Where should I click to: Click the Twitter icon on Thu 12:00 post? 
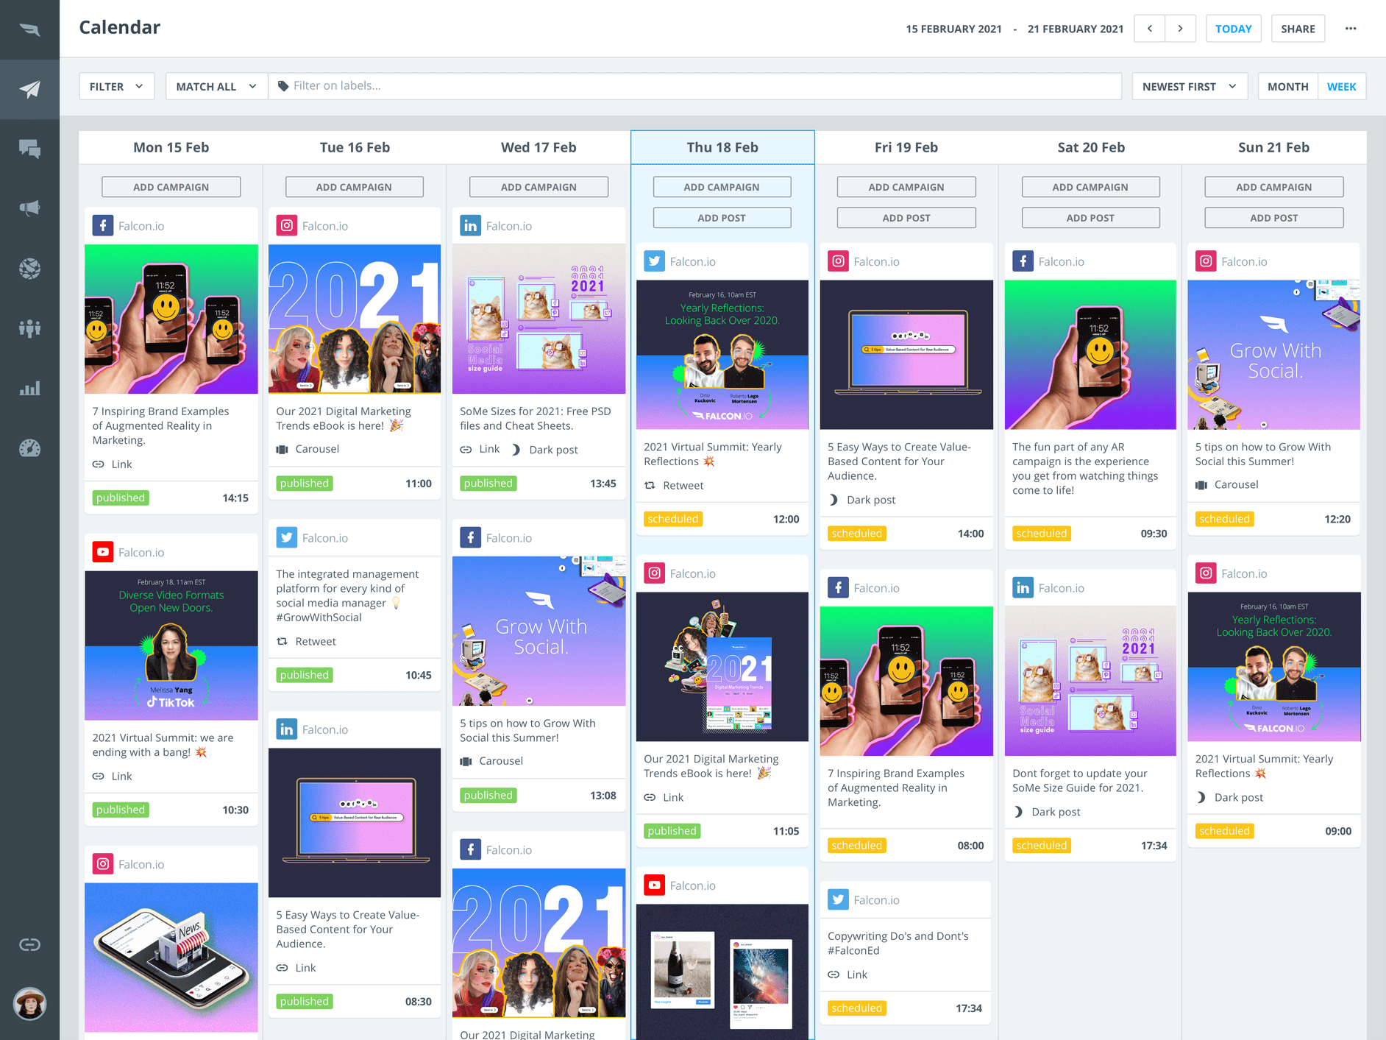(x=654, y=261)
